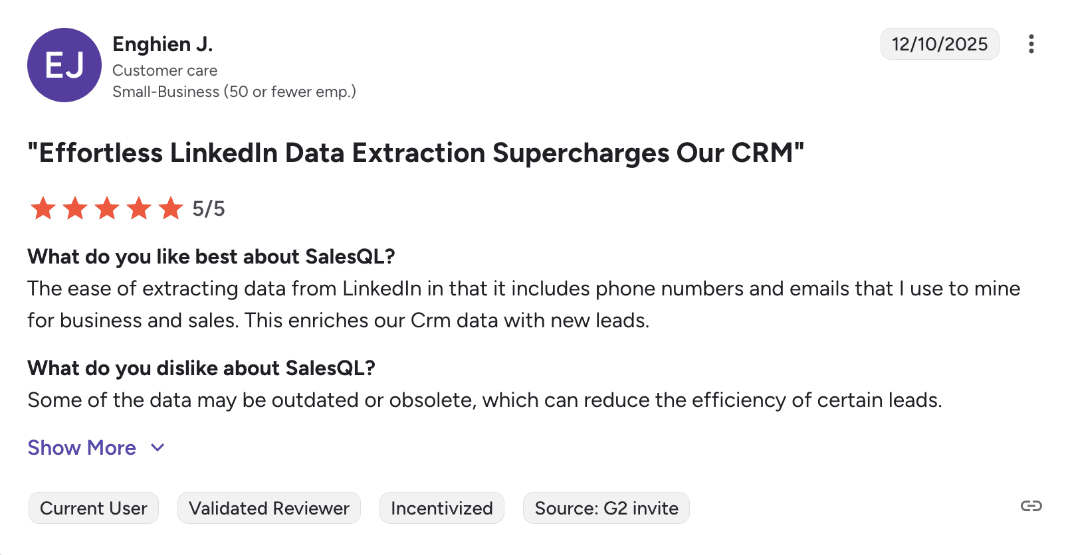Click the Incentivized badge
1066x555 pixels.
[442, 508]
